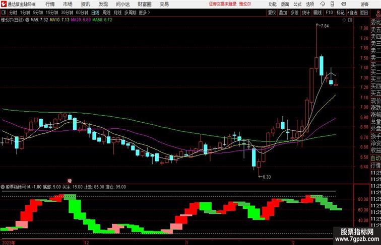This screenshot has width=381, height=245.
Task: Open the 问小达 menu
Action: (x=122, y=4)
